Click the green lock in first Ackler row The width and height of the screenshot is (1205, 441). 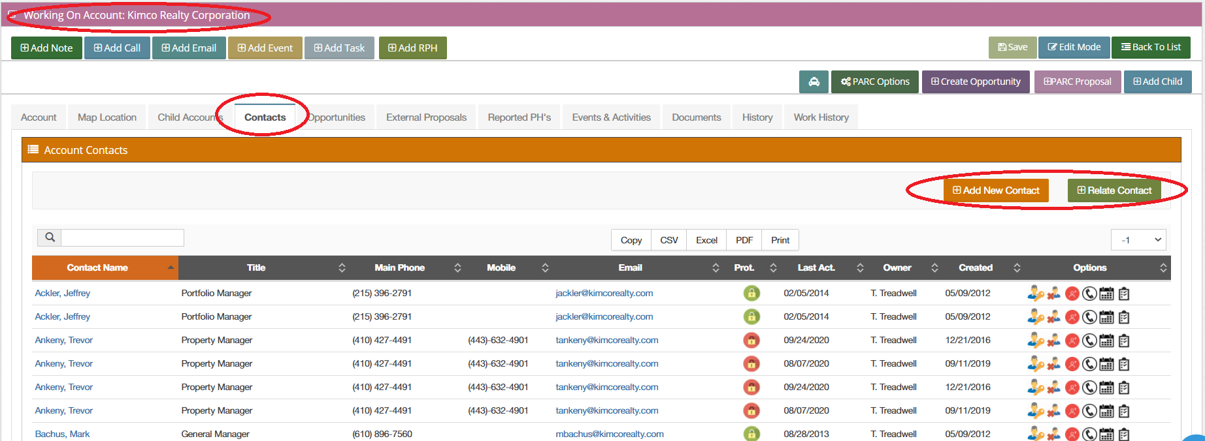[751, 293]
